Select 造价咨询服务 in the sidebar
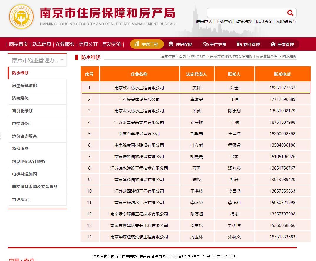 37,136
